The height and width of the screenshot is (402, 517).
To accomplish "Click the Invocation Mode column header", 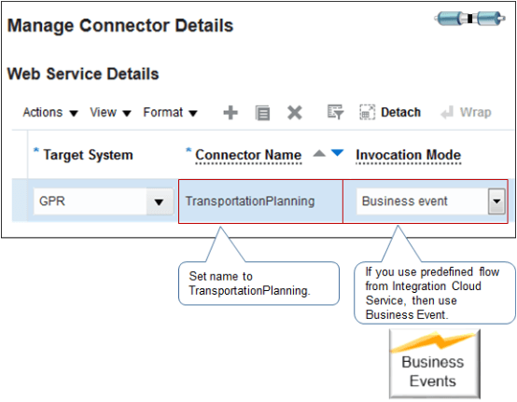I will [408, 155].
